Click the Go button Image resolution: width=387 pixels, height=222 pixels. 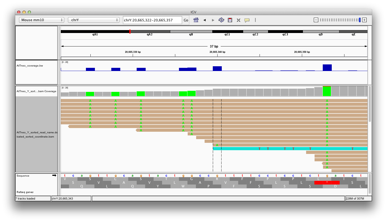186,20
